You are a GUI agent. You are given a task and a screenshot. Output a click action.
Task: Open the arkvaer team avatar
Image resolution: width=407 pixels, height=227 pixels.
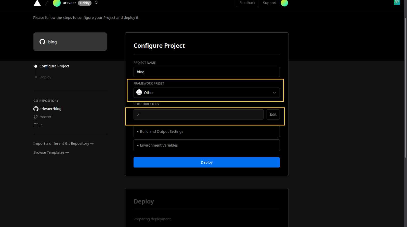pos(57,3)
